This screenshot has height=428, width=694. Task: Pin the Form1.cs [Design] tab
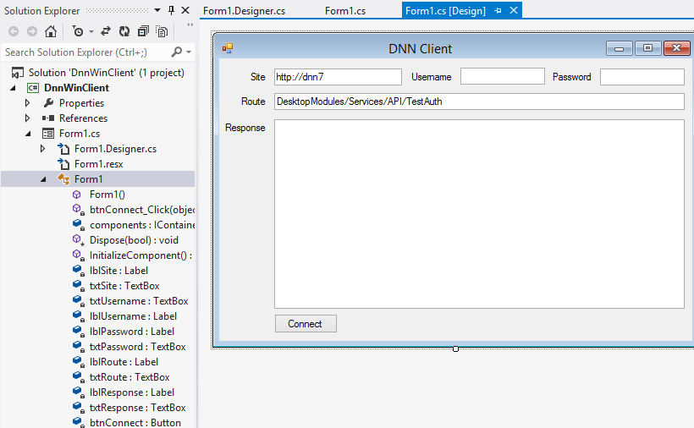click(498, 11)
